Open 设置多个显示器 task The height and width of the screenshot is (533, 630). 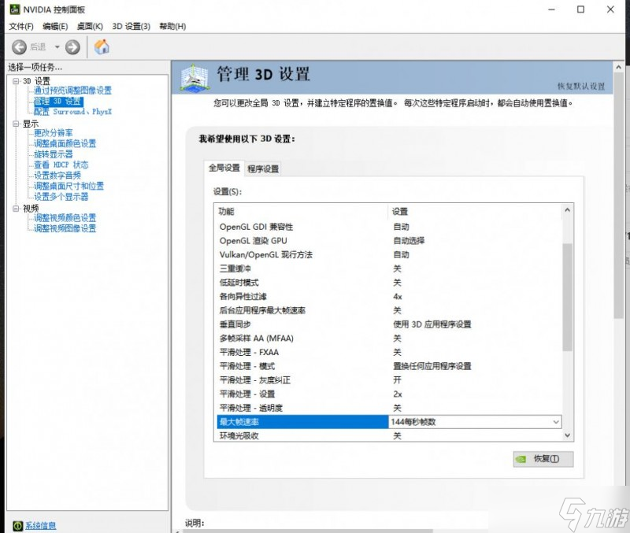click(x=61, y=197)
